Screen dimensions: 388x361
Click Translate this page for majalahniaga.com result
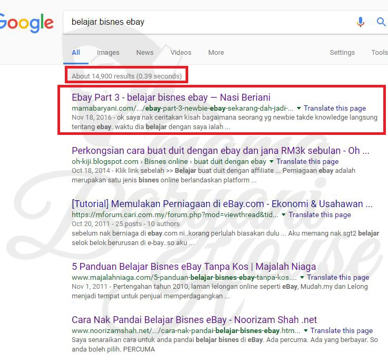click(338, 277)
